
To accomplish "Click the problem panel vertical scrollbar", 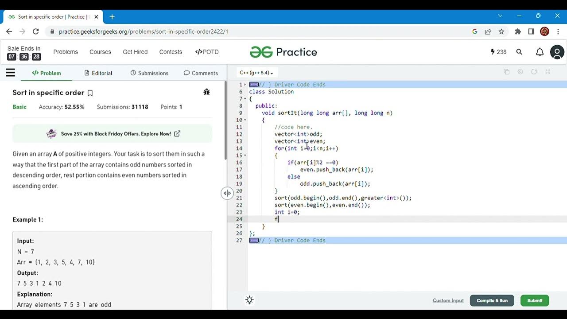I will pyautogui.click(x=225, y=121).
